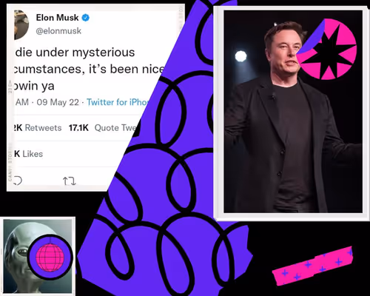Click the vertical Canva Stories watermark text
370x296 pixels.
coord(10,163)
